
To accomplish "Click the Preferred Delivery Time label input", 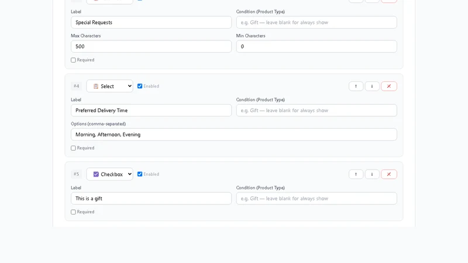I will (x=151, y=110).
